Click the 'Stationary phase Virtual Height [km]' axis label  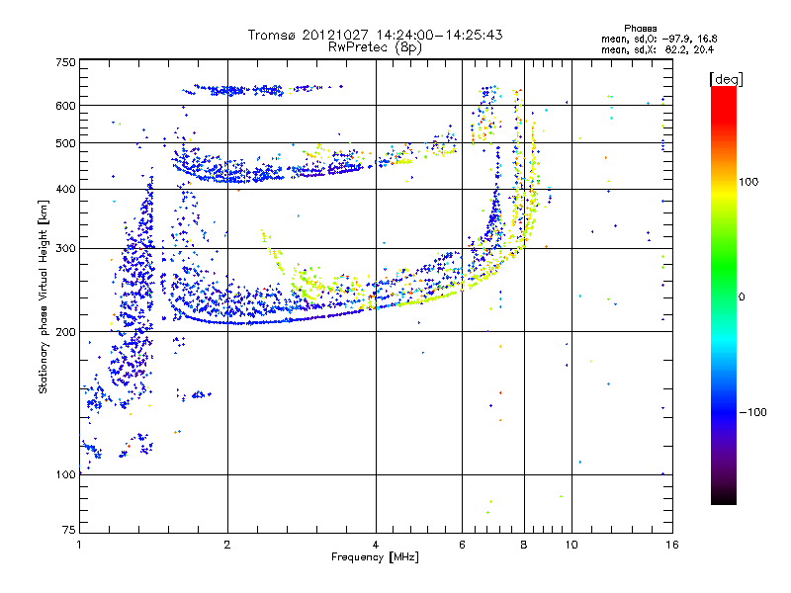(43, 296)
